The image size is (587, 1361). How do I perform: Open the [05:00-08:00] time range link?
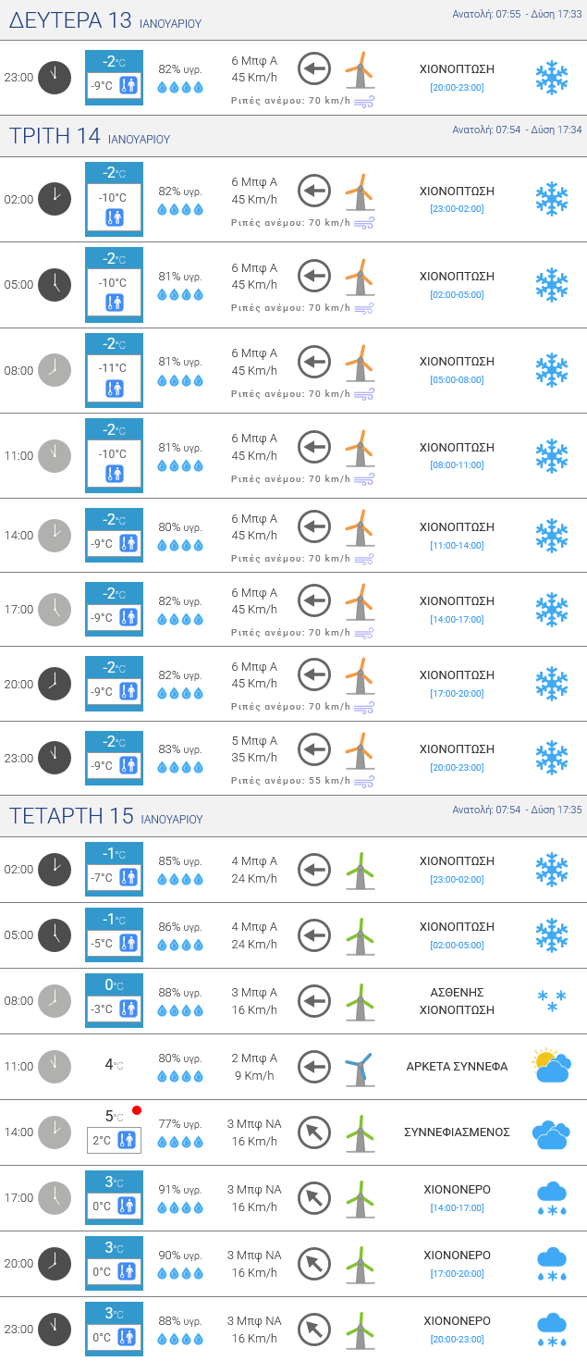457,379
